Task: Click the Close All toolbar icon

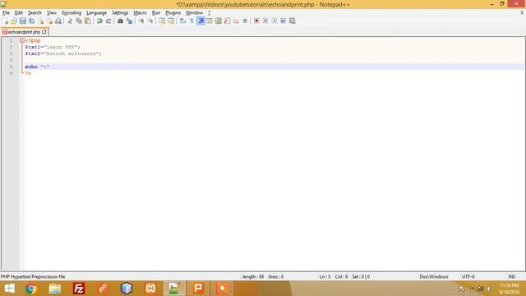Action: point(49,21)
